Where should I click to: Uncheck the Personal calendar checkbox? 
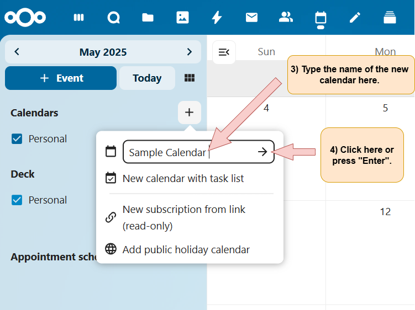coord(17,139)
